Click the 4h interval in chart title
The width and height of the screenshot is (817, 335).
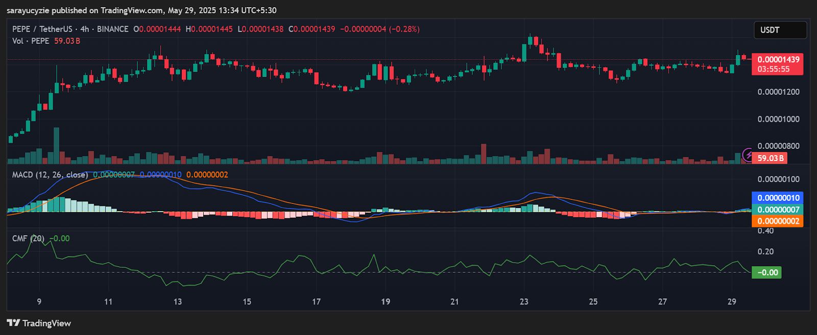(84, 29)
